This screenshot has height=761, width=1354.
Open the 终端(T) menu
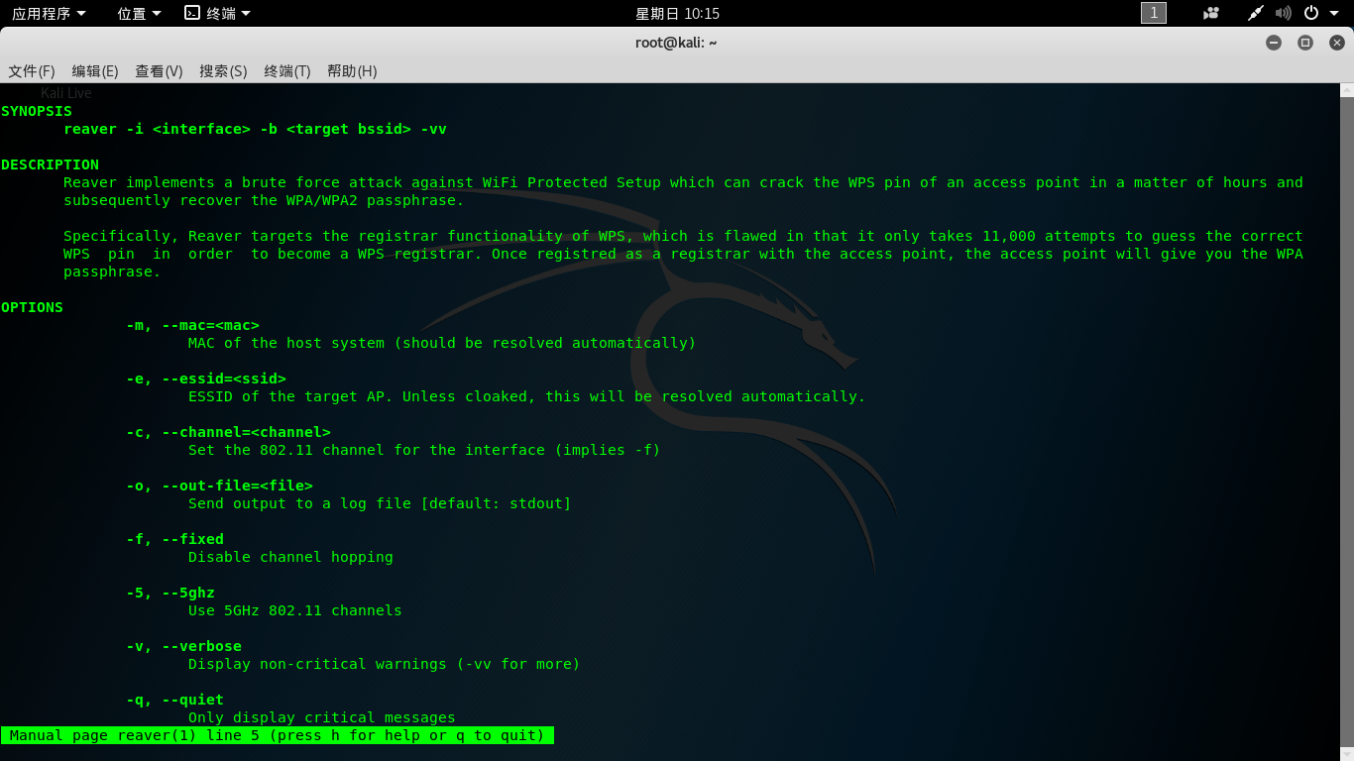(x=287, y=71)
